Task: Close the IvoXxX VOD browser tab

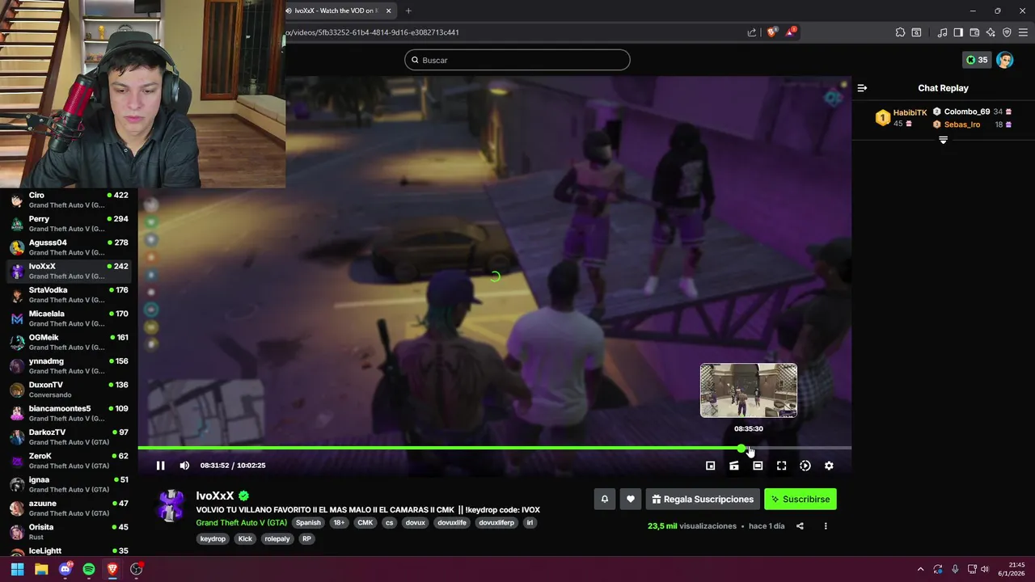Action: click(388, 11)
